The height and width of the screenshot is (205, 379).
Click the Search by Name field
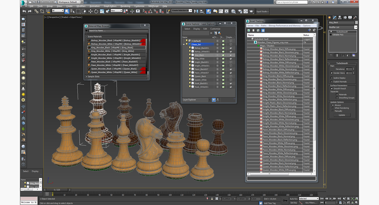pyautogui.click(x=118, y=31)
